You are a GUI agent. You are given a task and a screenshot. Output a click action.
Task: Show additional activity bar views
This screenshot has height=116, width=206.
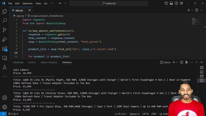coord(5,76)
